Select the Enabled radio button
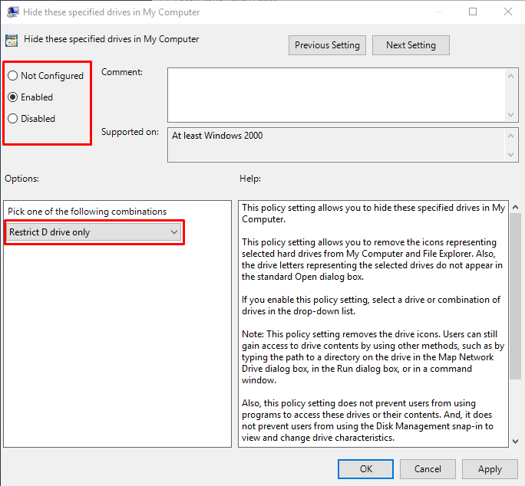 pyautogui.click(x=13, y=97)
